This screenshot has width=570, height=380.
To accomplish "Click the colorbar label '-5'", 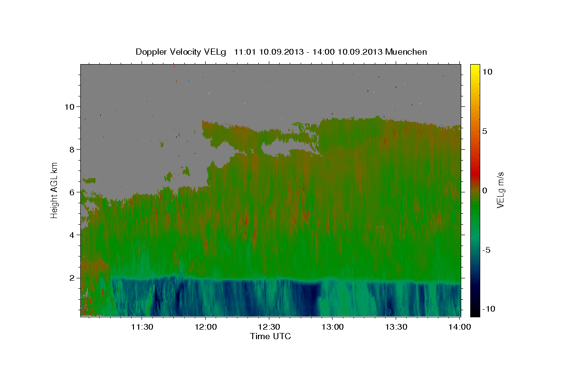I will coord(486,250).
